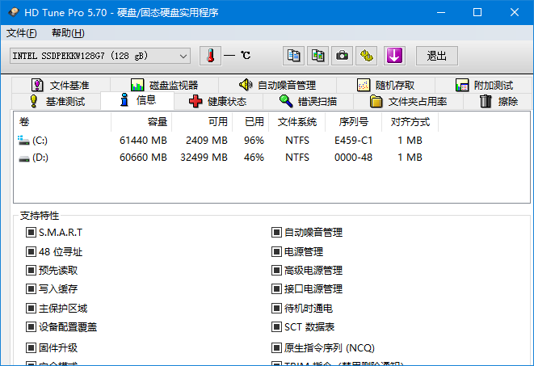Click the 序列号 column header
Viewport: 534px width, 366px height.
pos(354,122)
